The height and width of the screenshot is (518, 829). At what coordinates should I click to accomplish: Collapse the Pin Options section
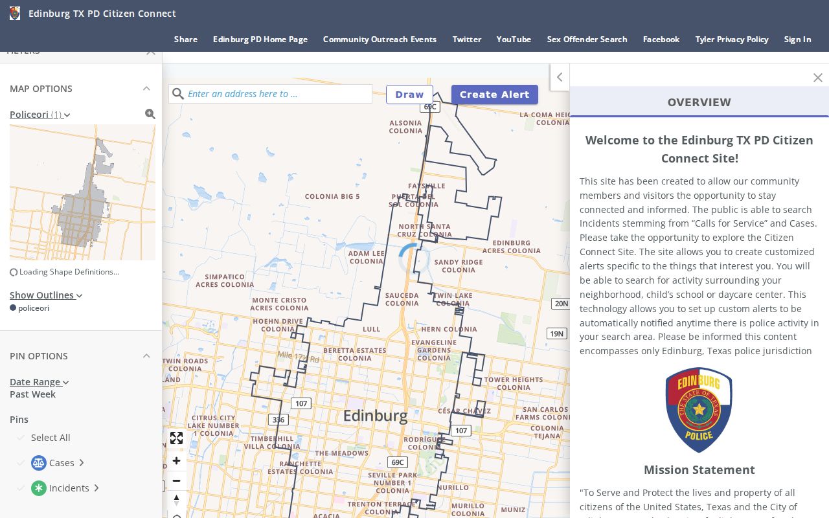click(146, 356)
